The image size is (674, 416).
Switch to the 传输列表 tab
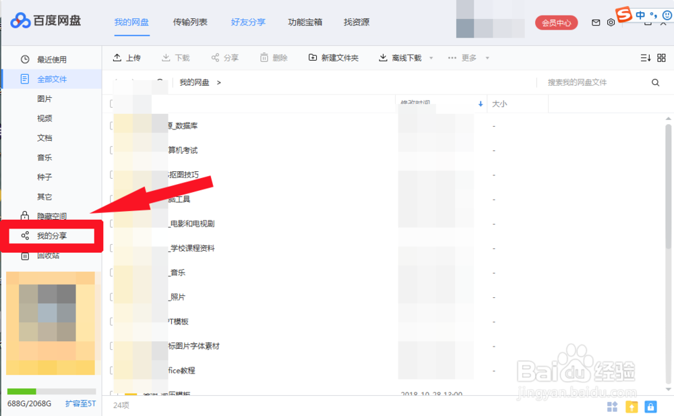tap(190, 22)
